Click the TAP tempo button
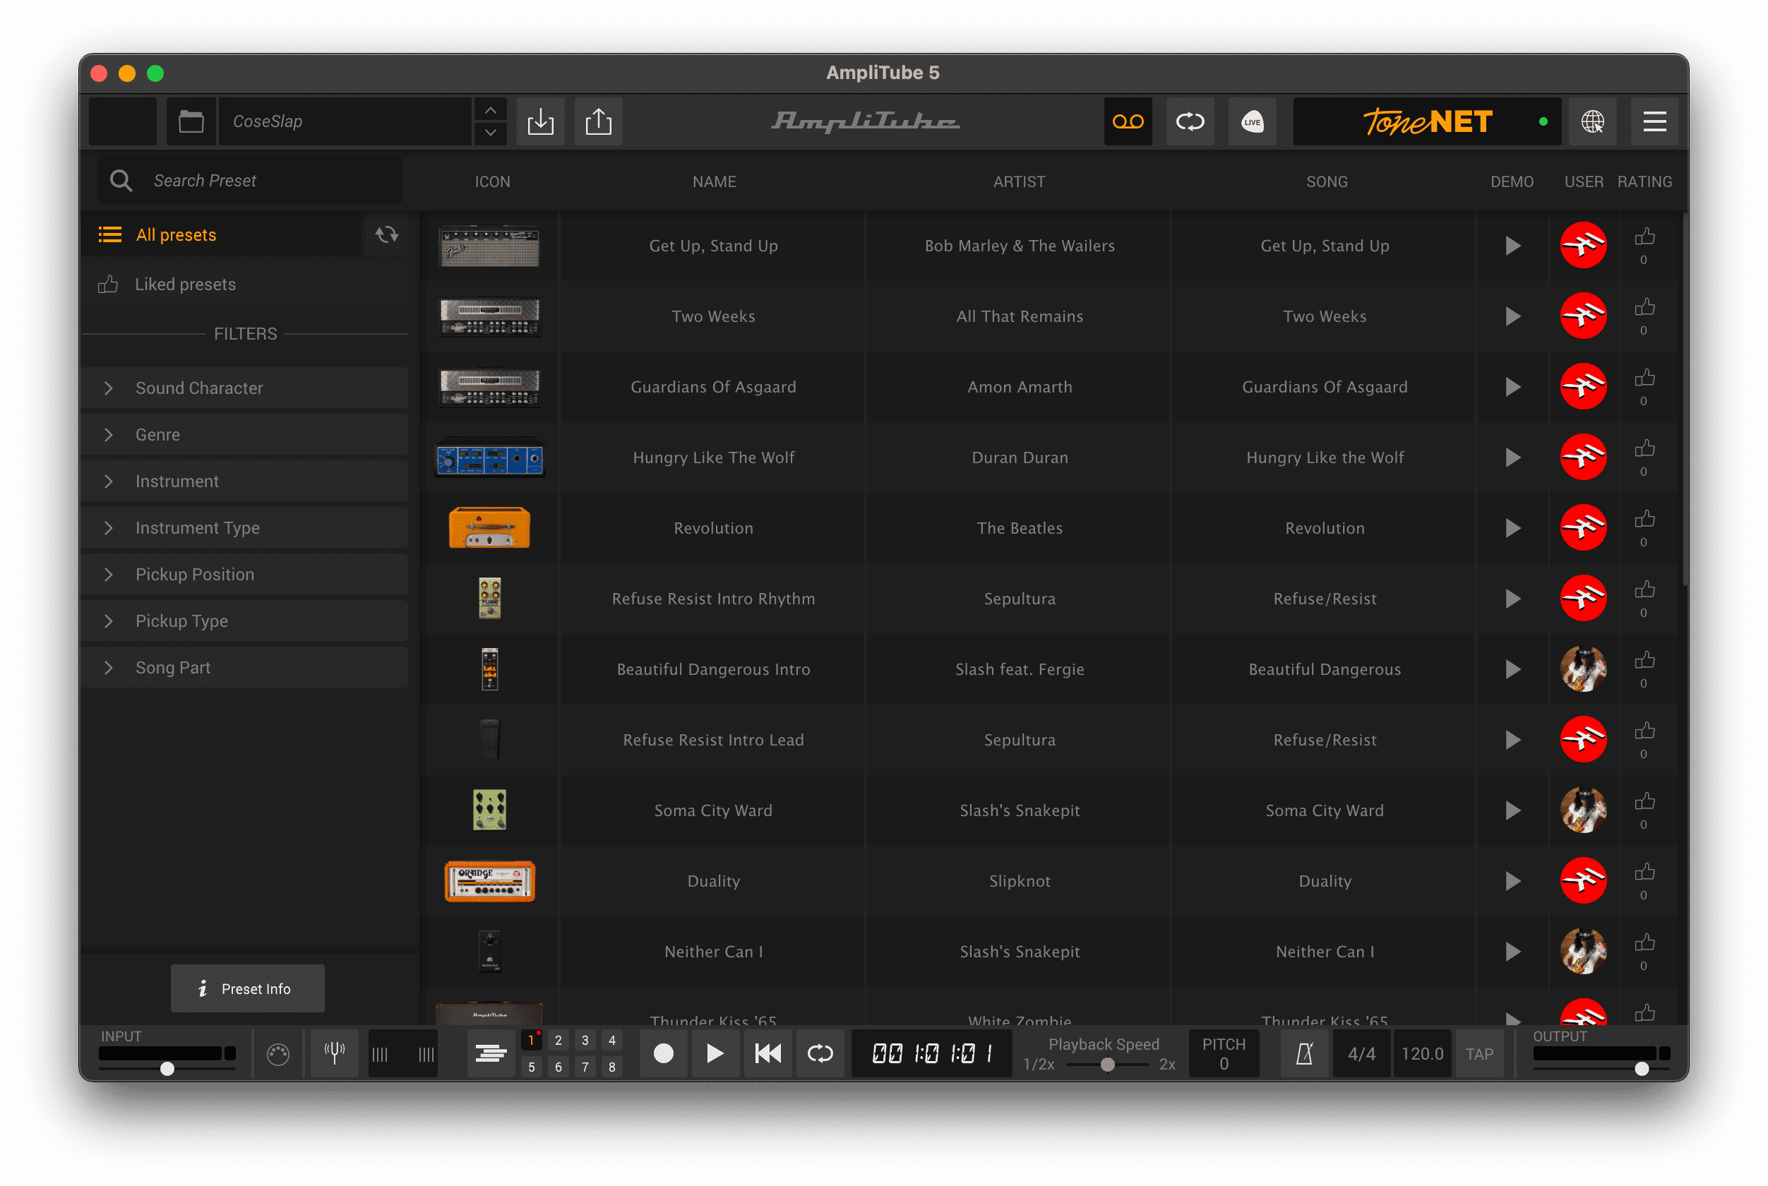This screenshot has width=1768, height=1186. point(1479,1053)
